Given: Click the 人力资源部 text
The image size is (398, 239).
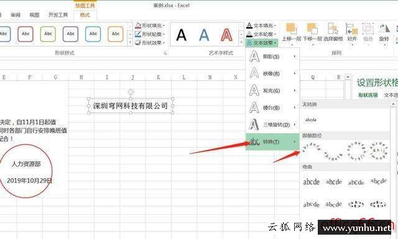Looking at the screenshot, I should (x=26, y=164).
